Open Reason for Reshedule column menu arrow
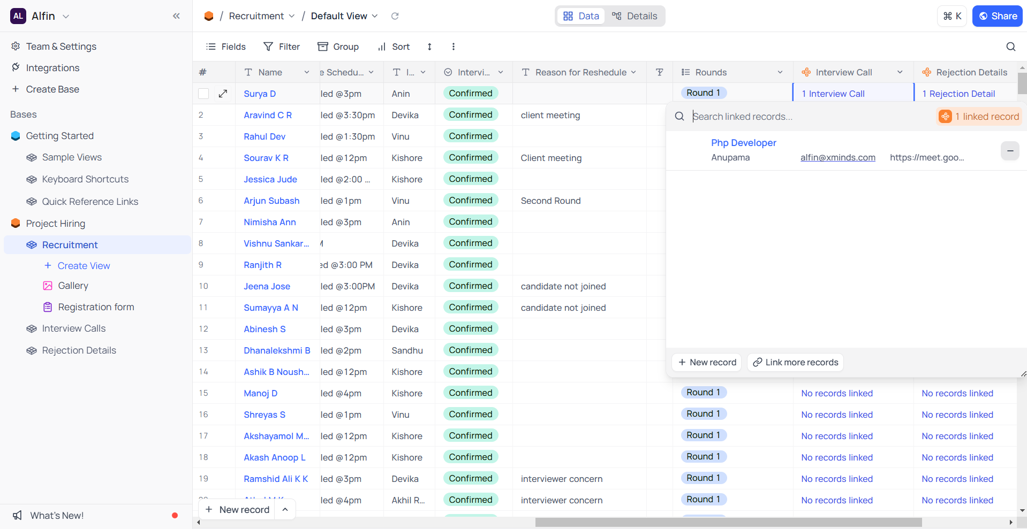The image size is (1027, 529). (x=633, y=72)
